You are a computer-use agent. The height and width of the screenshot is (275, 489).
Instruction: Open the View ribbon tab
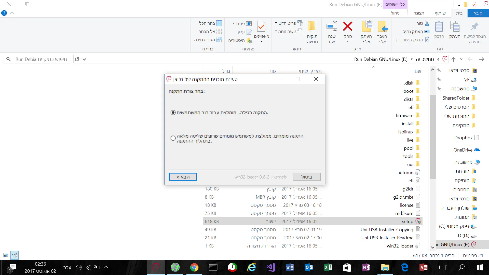(419, 13)
